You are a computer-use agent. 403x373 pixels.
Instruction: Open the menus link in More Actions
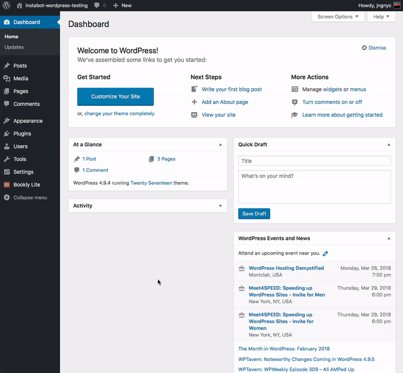click(358, 89)
